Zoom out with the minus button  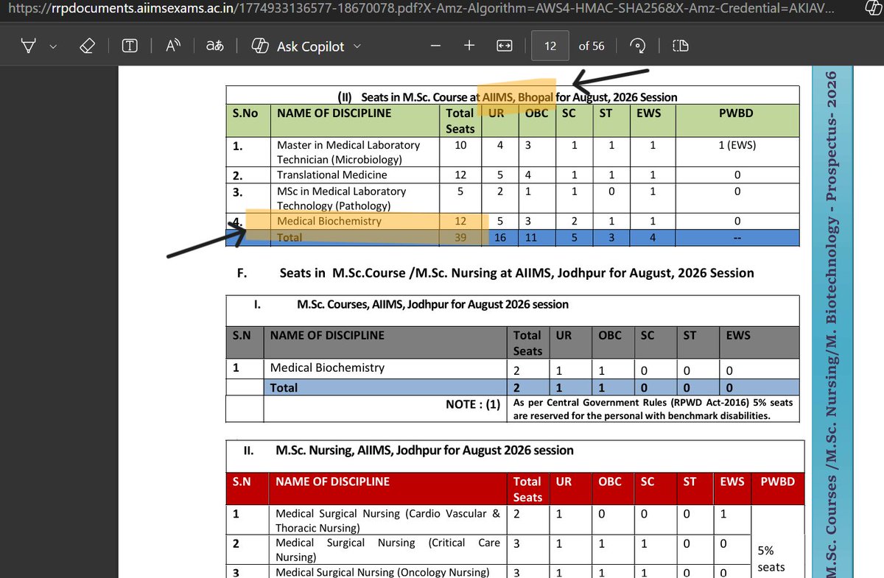(x=436, y=46)
